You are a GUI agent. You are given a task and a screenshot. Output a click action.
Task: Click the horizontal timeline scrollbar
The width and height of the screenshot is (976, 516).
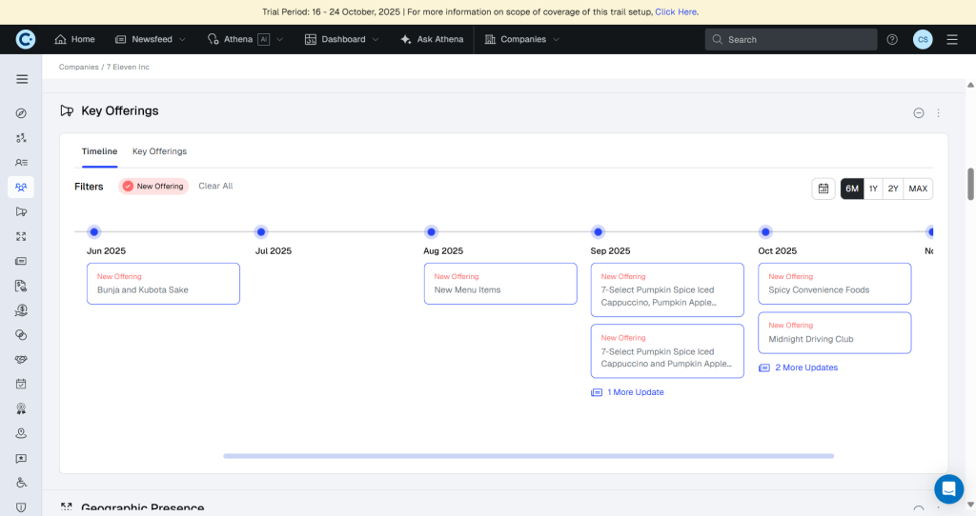528,456
